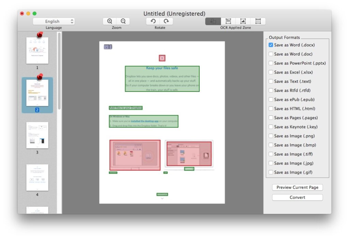The image size is (349, 239).
Task: Select the table zone OCR tool
Action: [258, 21]
